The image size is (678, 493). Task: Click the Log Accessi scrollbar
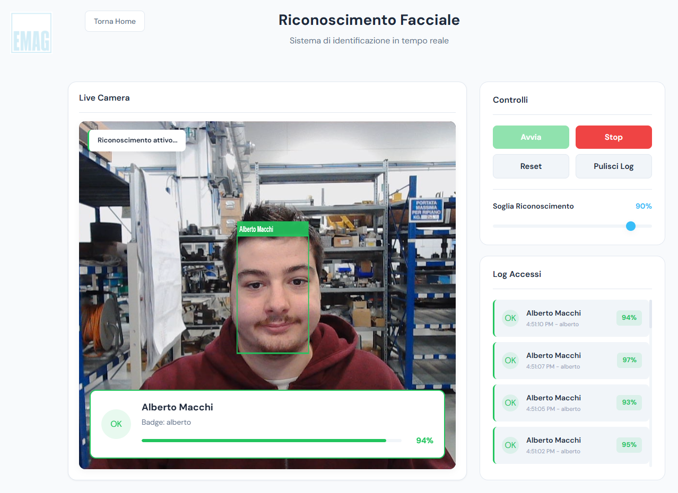(651, 315)
